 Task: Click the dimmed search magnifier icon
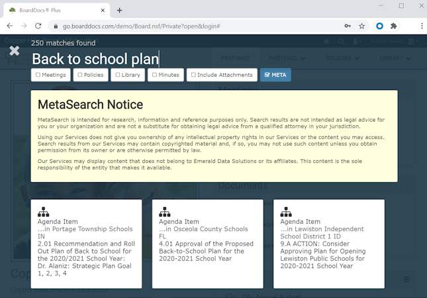tap(341, 42)
